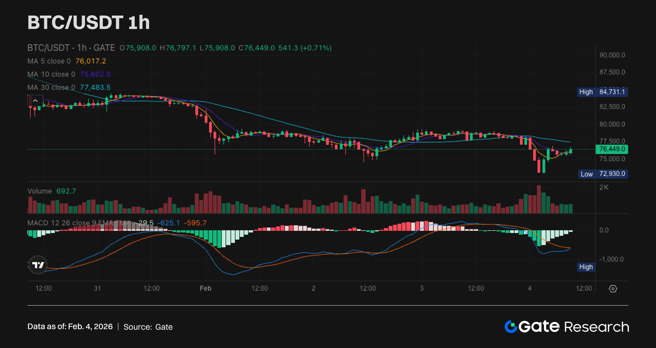This screenshot has width=656, height=348.
Task: Open chart settings gear icon
Action: tap(613, 288)
